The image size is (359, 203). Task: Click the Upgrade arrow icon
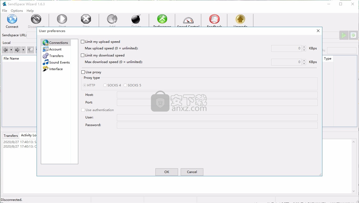[x=240, y=19]
